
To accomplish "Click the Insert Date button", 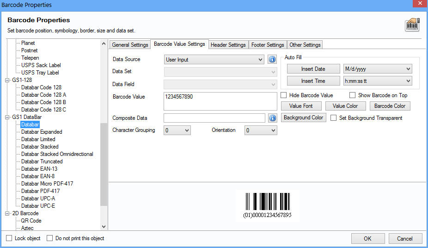I will 313,69.
